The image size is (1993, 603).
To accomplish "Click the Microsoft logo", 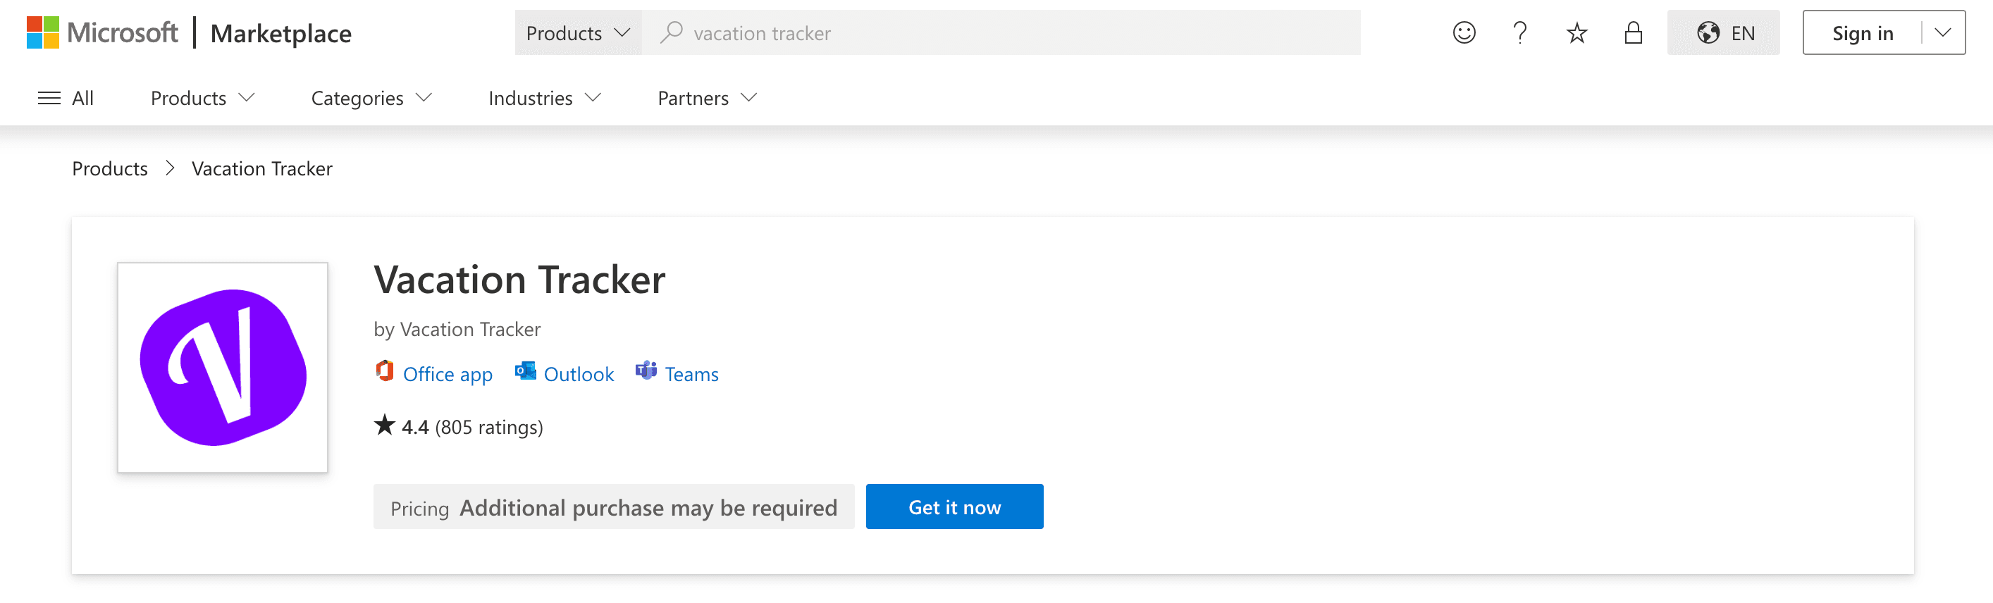I will pyautogui.click(x=102, y=32).
